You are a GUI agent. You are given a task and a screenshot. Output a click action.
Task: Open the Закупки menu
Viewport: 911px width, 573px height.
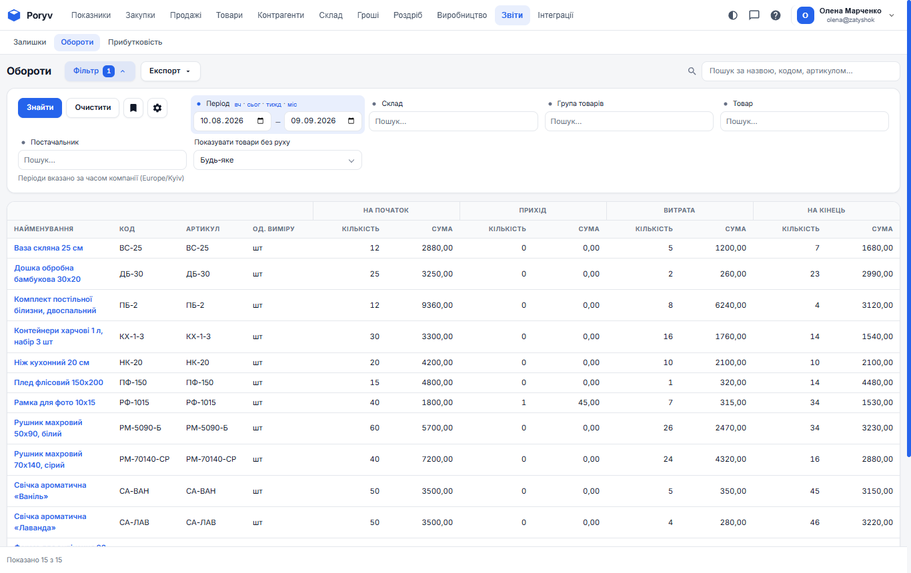pyautogui.click(x=140, y=15)
